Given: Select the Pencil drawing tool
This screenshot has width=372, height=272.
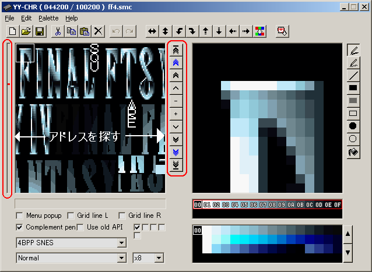Looking at the screenshot, I should coord(353,50).
